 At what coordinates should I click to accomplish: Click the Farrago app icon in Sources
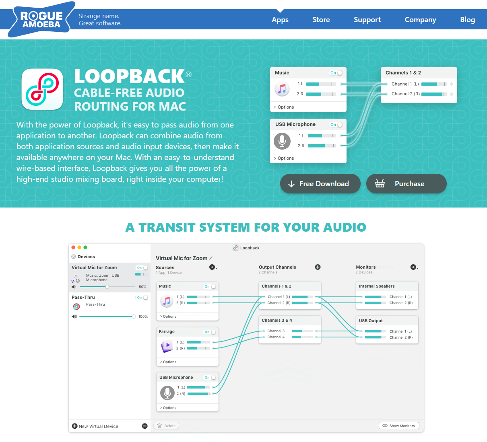[167, 345]
